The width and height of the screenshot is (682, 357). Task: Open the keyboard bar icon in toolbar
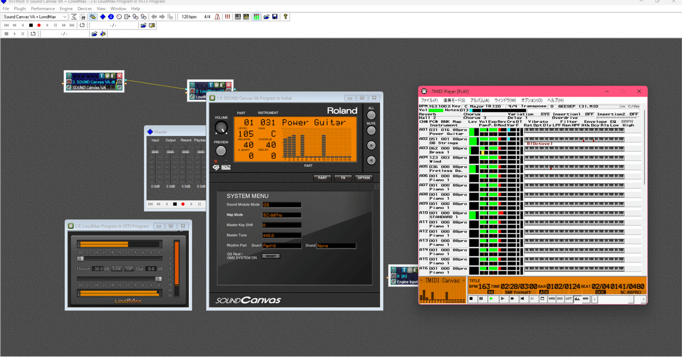[x=238, y=17]
